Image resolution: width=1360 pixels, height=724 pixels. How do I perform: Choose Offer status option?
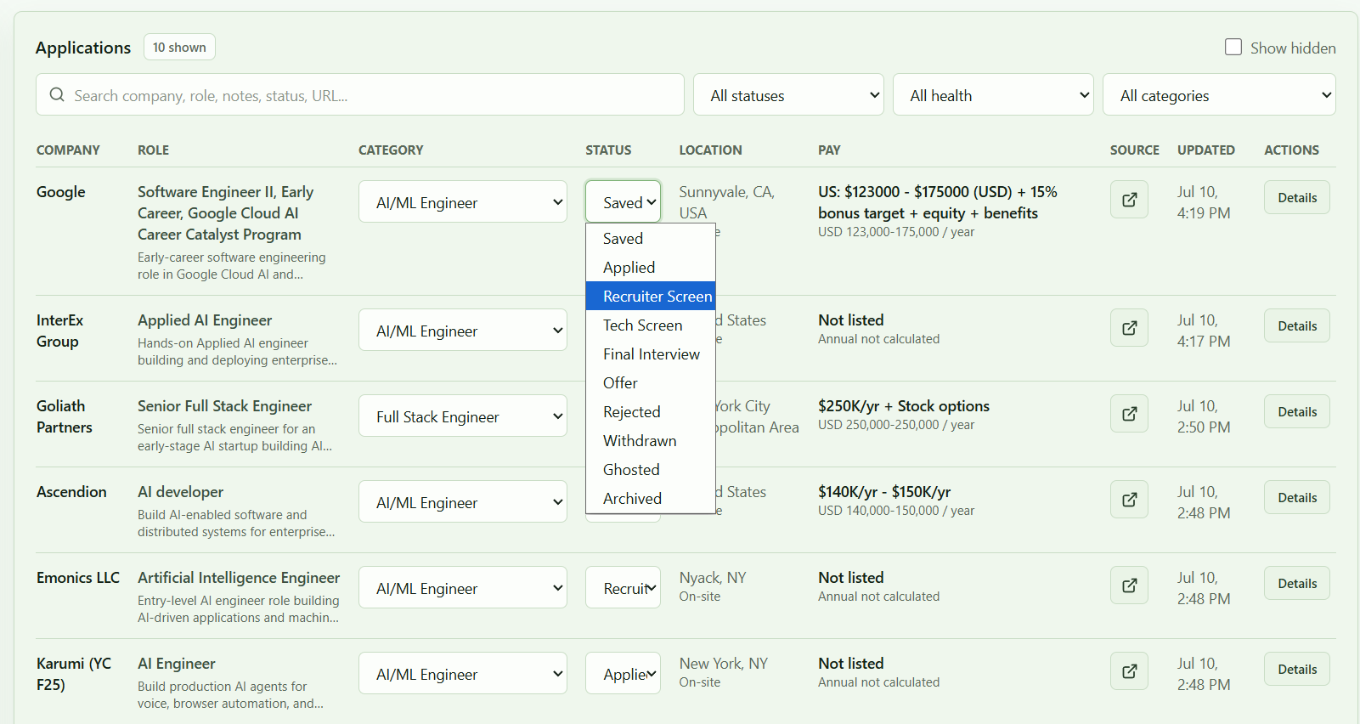coord(651,383)
